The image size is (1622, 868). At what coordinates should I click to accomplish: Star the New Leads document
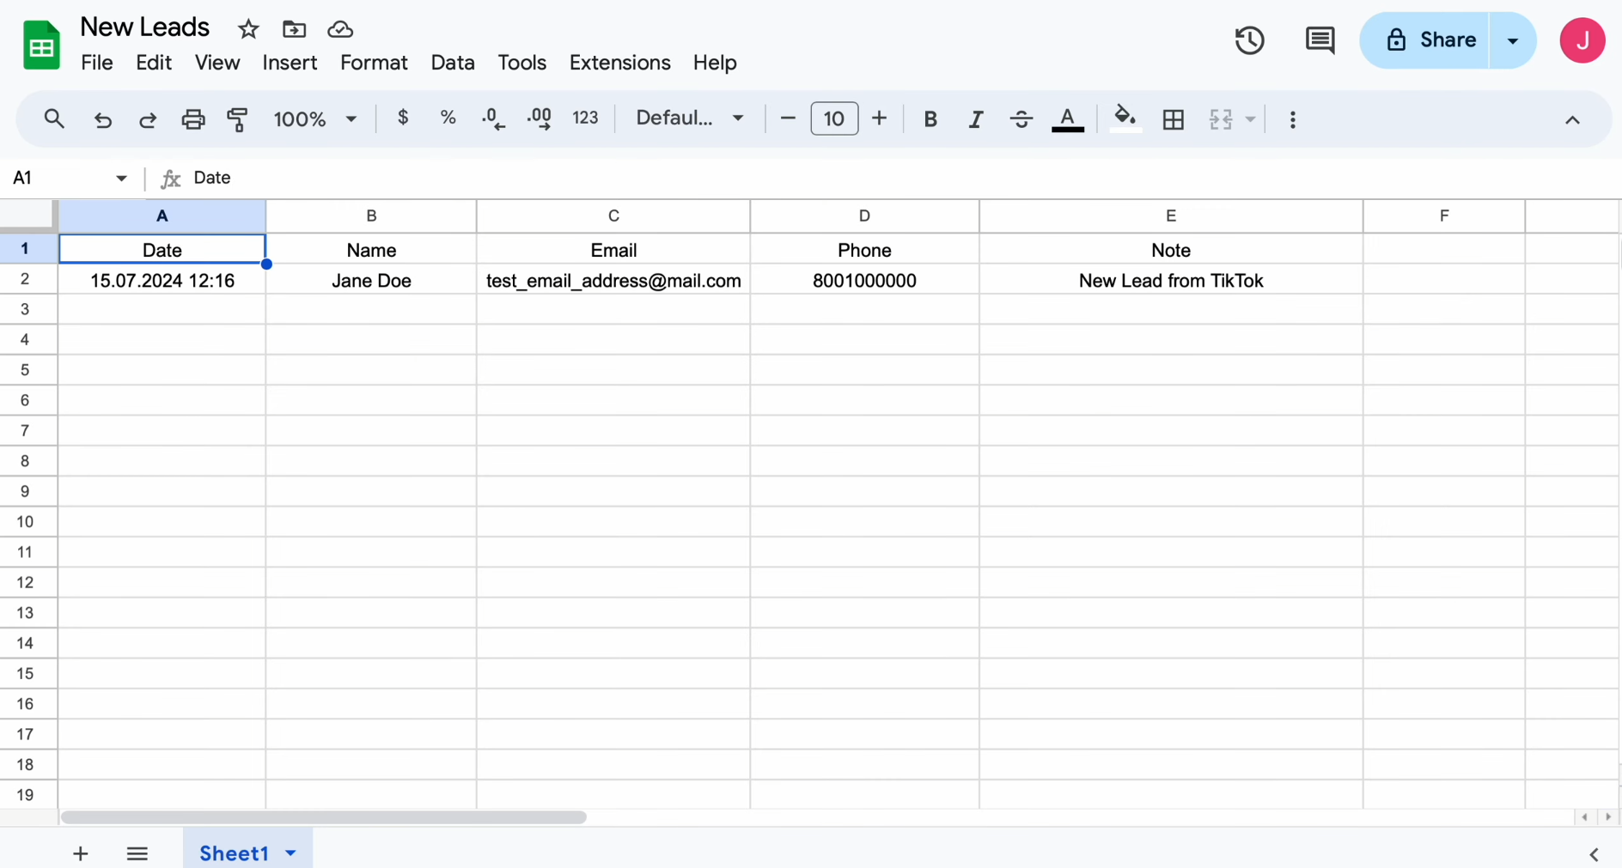[x=248, y=29]
